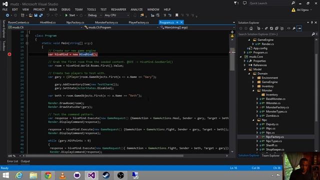
Task: Click the Properties wrench icon in Solution Explorer
Action: click(294, 28)
